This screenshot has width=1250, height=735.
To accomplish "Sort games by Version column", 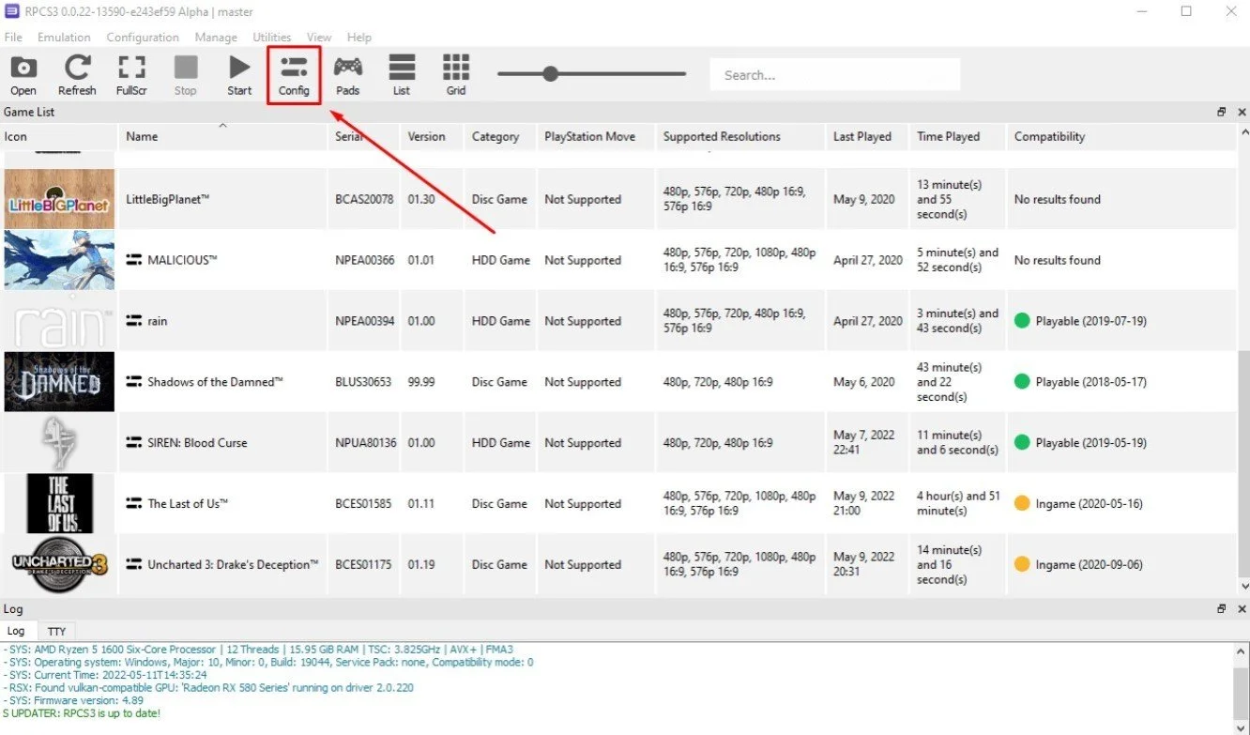I will click(432, 136).
